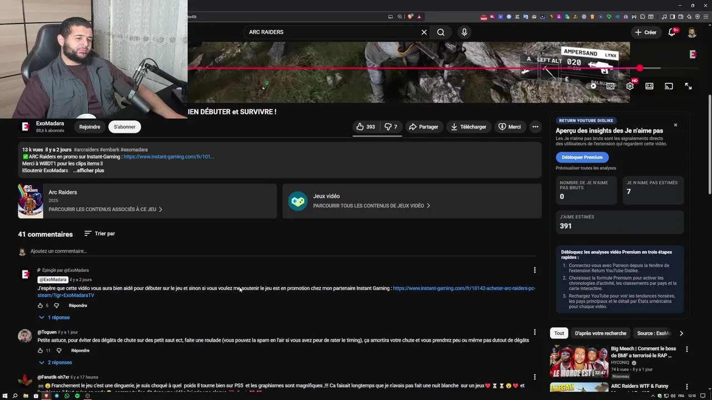Open options for Big Meech video
Screen dimensions: 712x400
pos(686,349)
